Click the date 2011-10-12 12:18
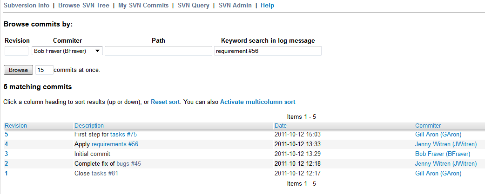 (x=297, y=163)
